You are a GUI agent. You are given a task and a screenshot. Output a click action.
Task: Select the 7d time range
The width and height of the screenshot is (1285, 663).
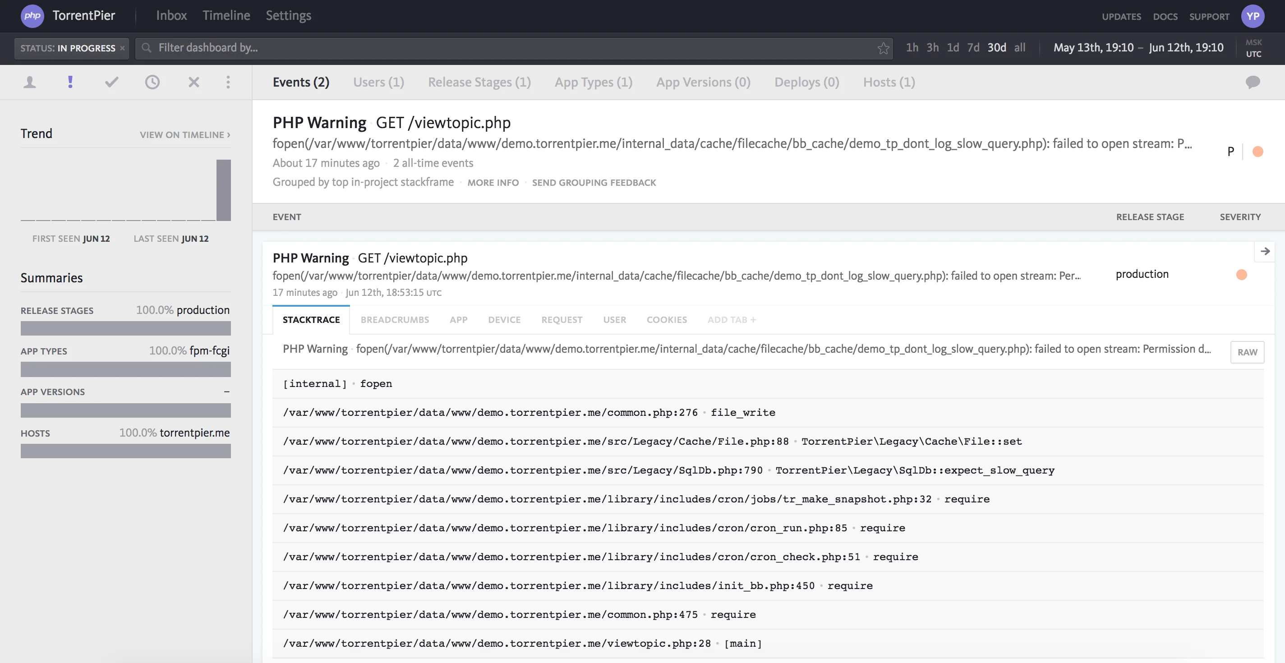point(973,48)
